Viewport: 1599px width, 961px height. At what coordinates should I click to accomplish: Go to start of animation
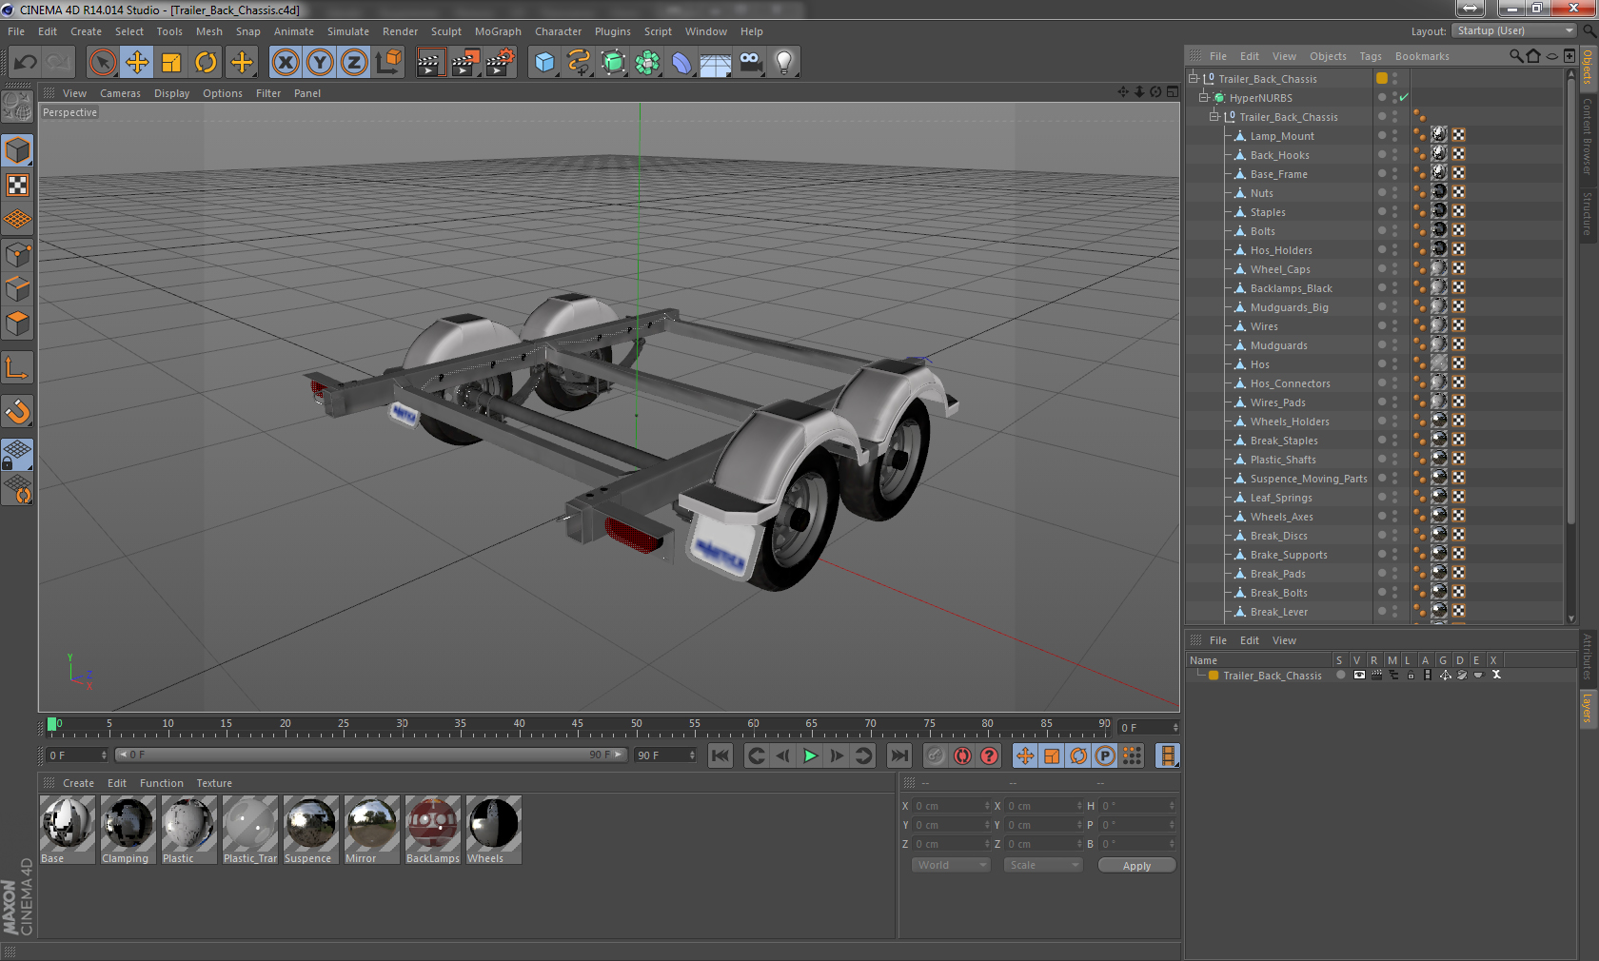pyautogui.click(x=721, y=755)
